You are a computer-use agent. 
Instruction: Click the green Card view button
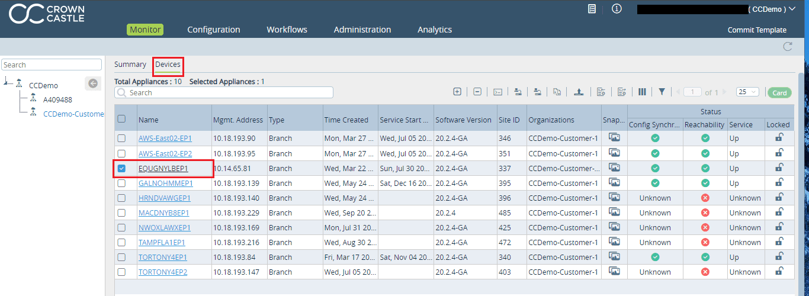(x=779, y=92)
